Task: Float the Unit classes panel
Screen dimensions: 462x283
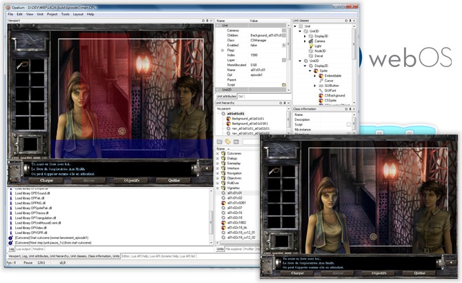Action: coord(346,21)
